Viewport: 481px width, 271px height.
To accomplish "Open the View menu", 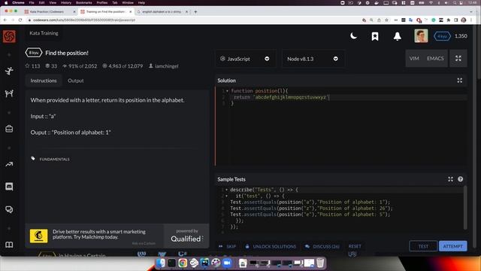I will (x=53, y=2).
